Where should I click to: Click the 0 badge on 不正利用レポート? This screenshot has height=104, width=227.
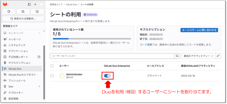39,57
